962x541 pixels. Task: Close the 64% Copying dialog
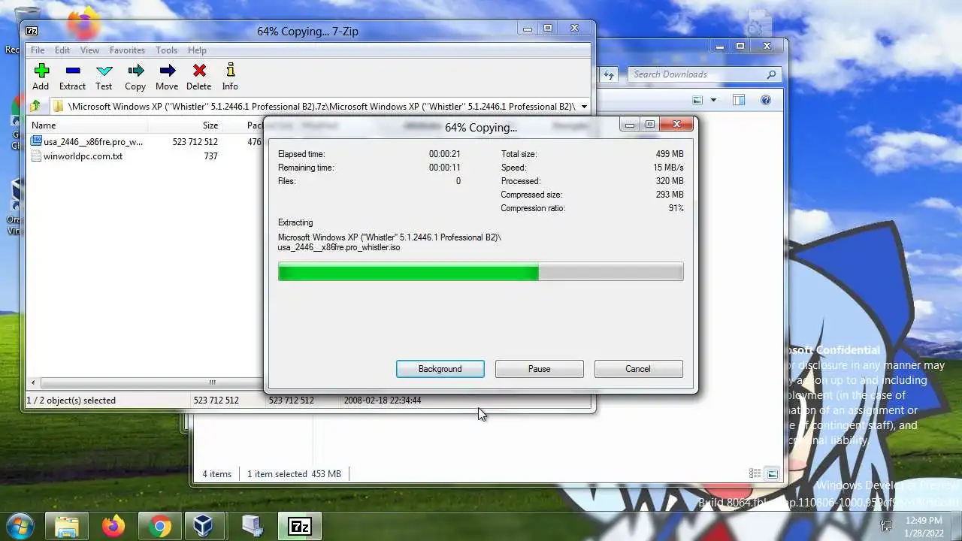(676, 125)
